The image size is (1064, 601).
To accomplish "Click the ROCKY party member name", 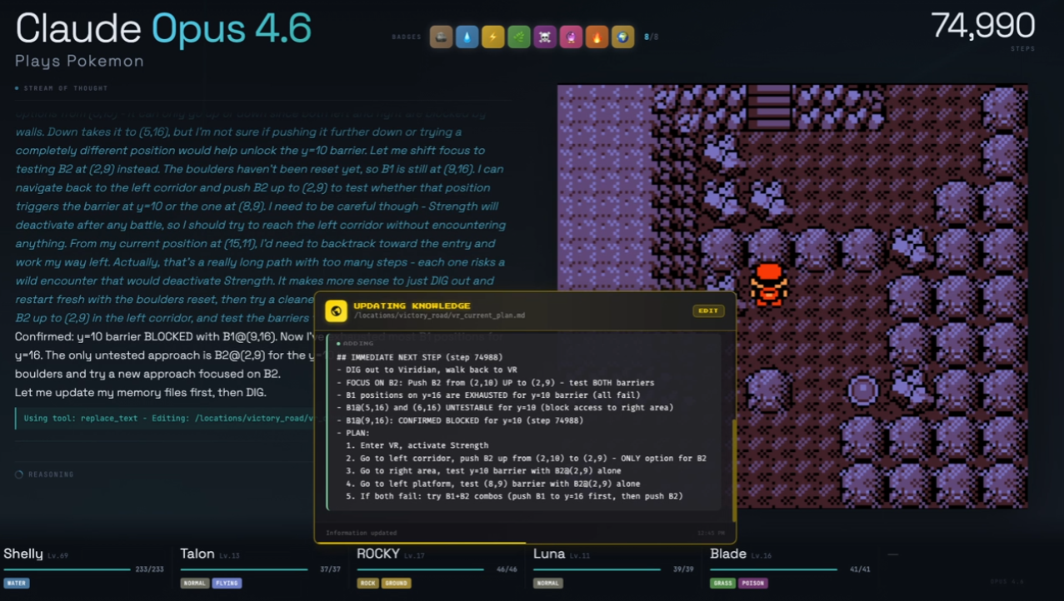I will pos(378,554).
